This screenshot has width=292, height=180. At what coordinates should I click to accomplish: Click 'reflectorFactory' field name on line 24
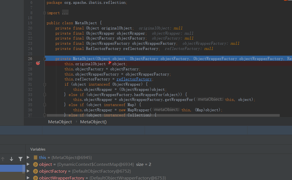point(141,49)
